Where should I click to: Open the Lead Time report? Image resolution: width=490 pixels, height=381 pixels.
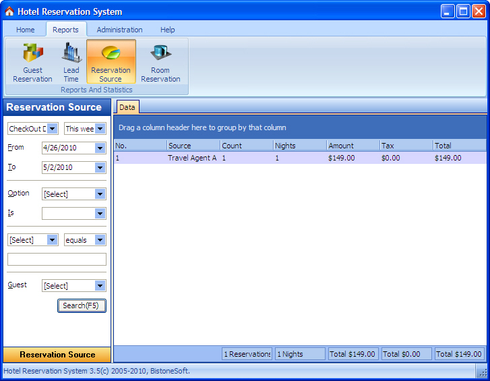tap(71, 62)
